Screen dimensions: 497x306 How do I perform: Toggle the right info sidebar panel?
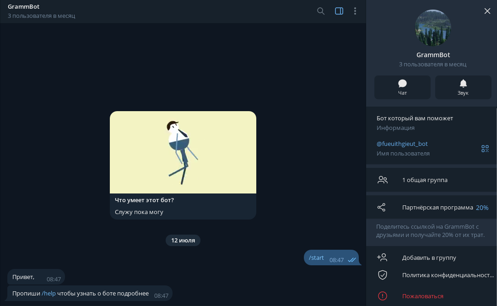339,11
